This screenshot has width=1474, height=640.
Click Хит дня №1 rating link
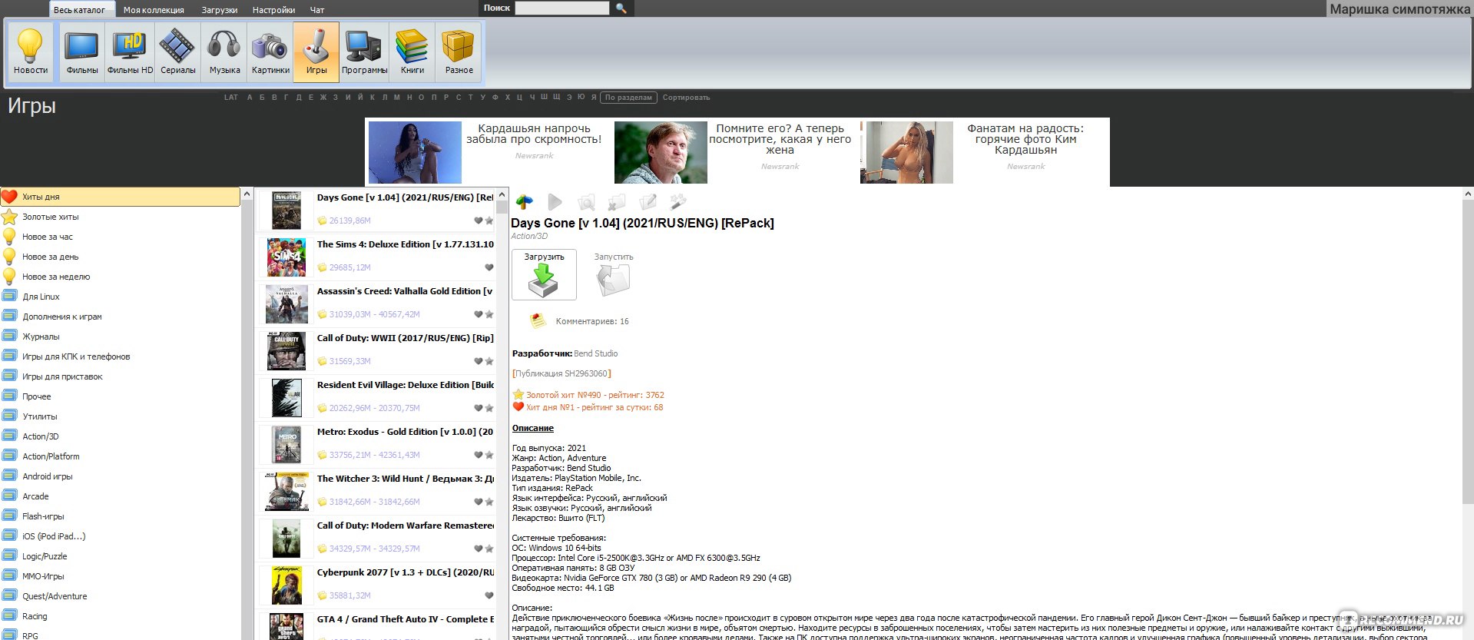[594, 407]
